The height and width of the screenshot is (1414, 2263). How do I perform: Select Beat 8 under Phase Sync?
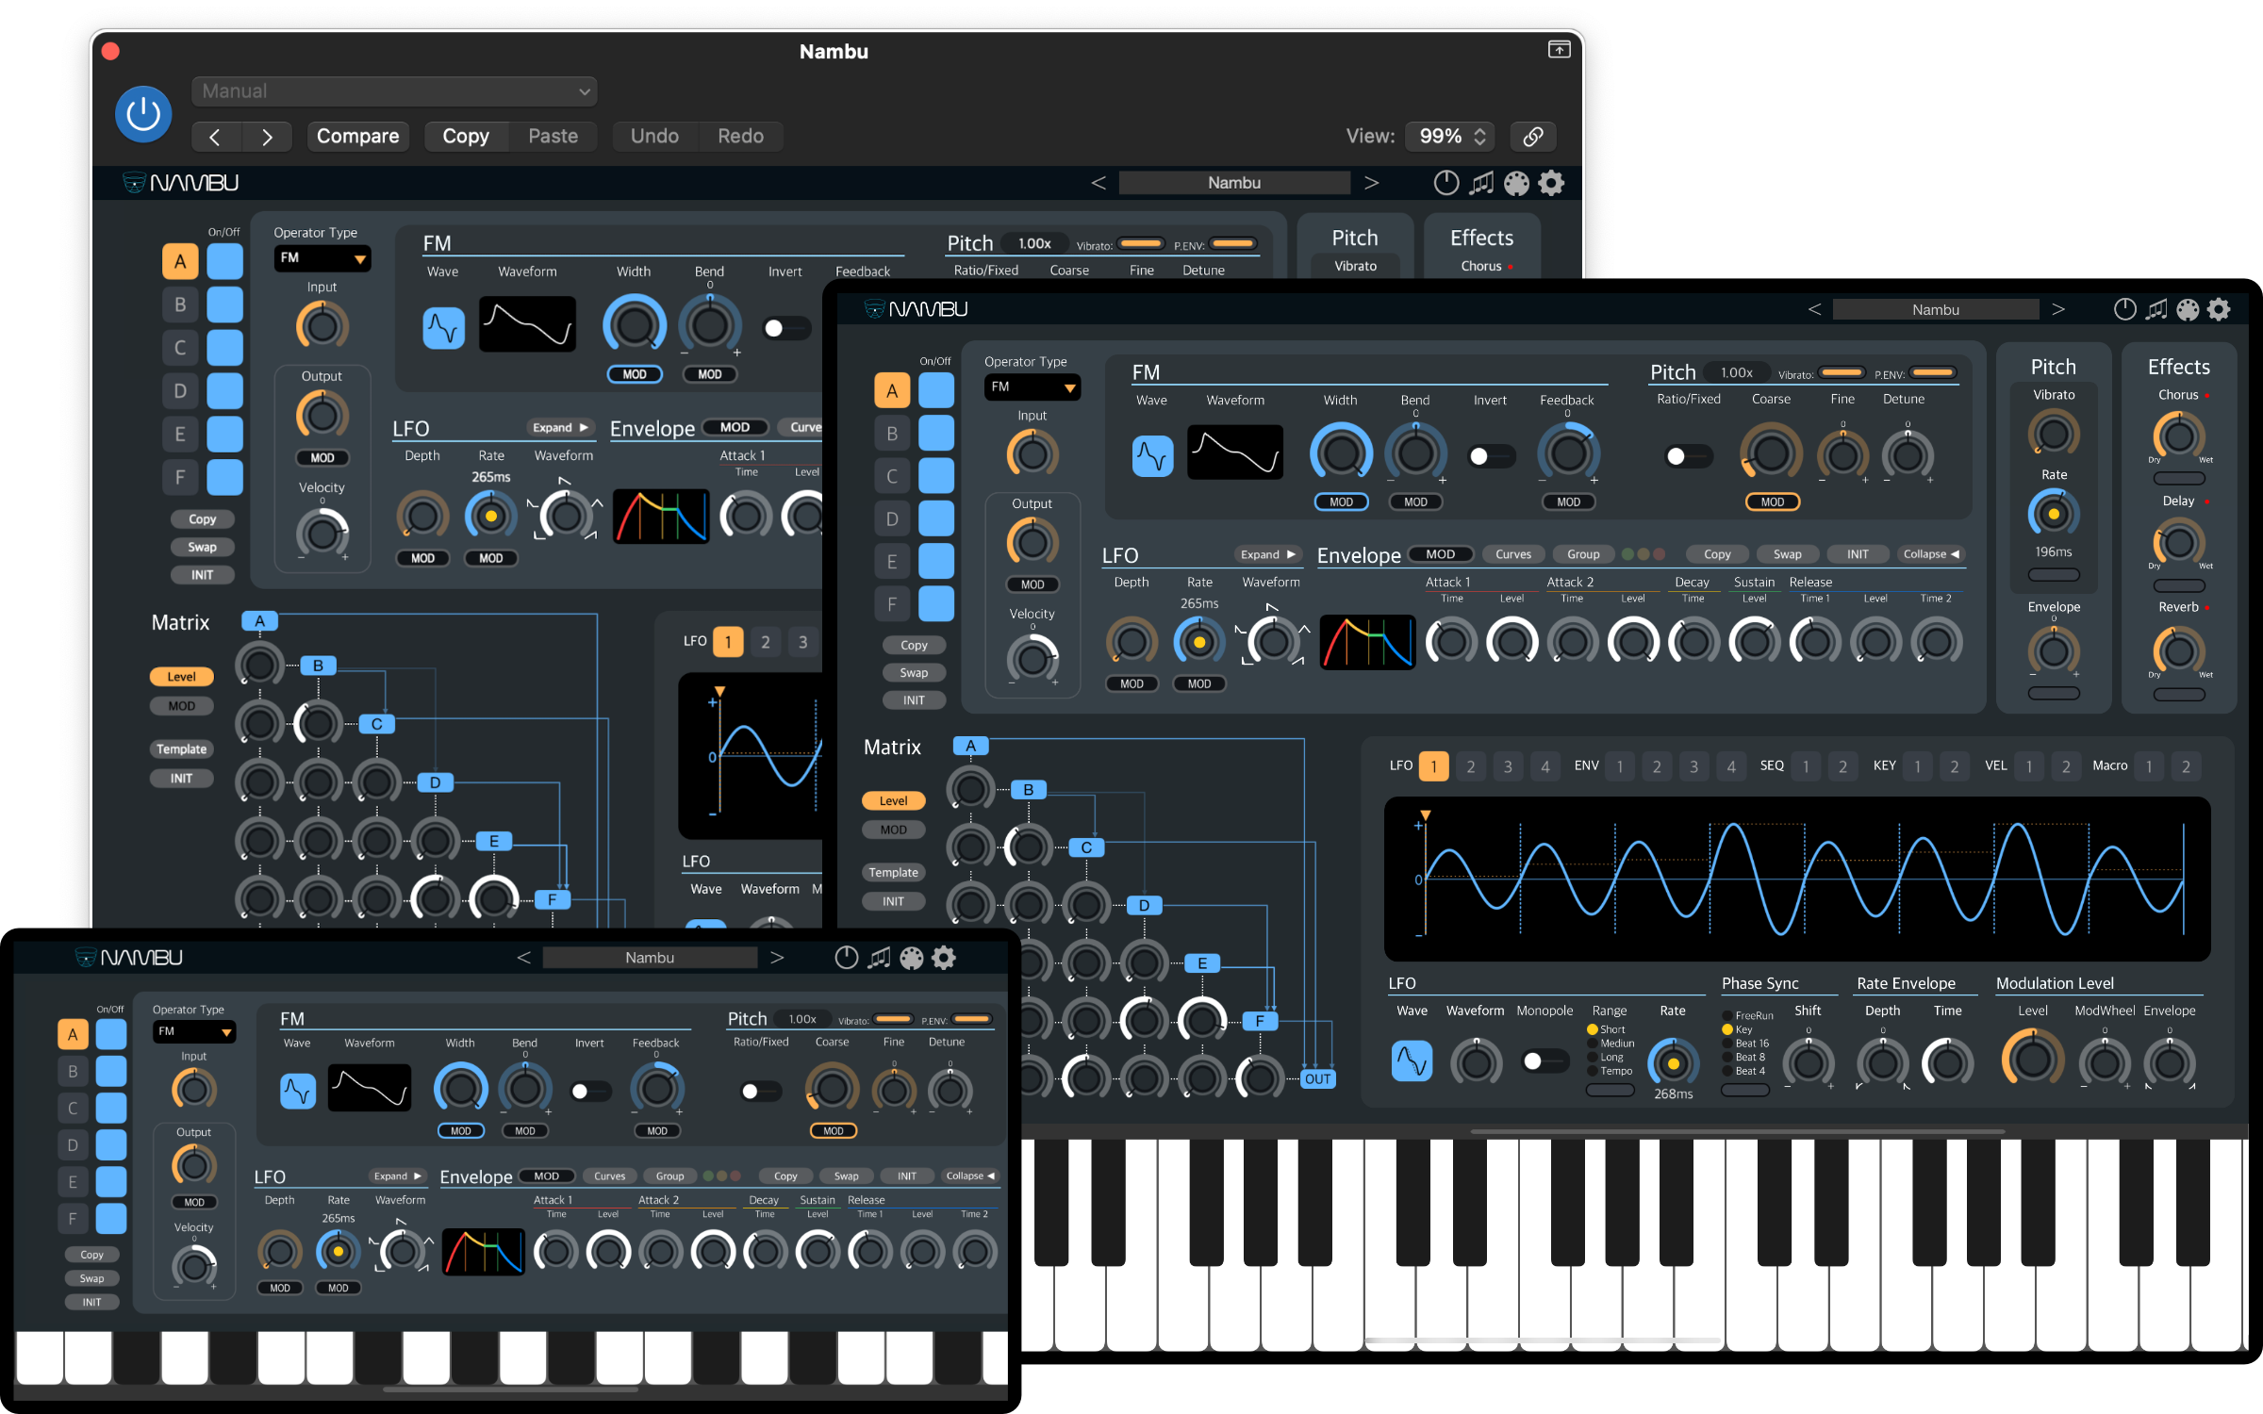pos(1727,1057)
